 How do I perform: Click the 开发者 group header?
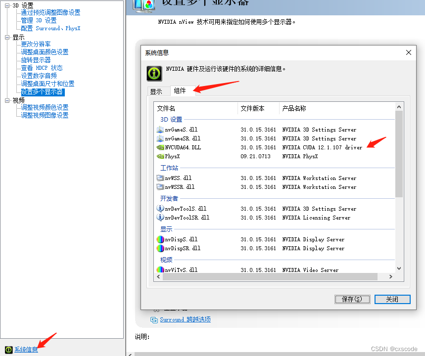click(169, 199)
